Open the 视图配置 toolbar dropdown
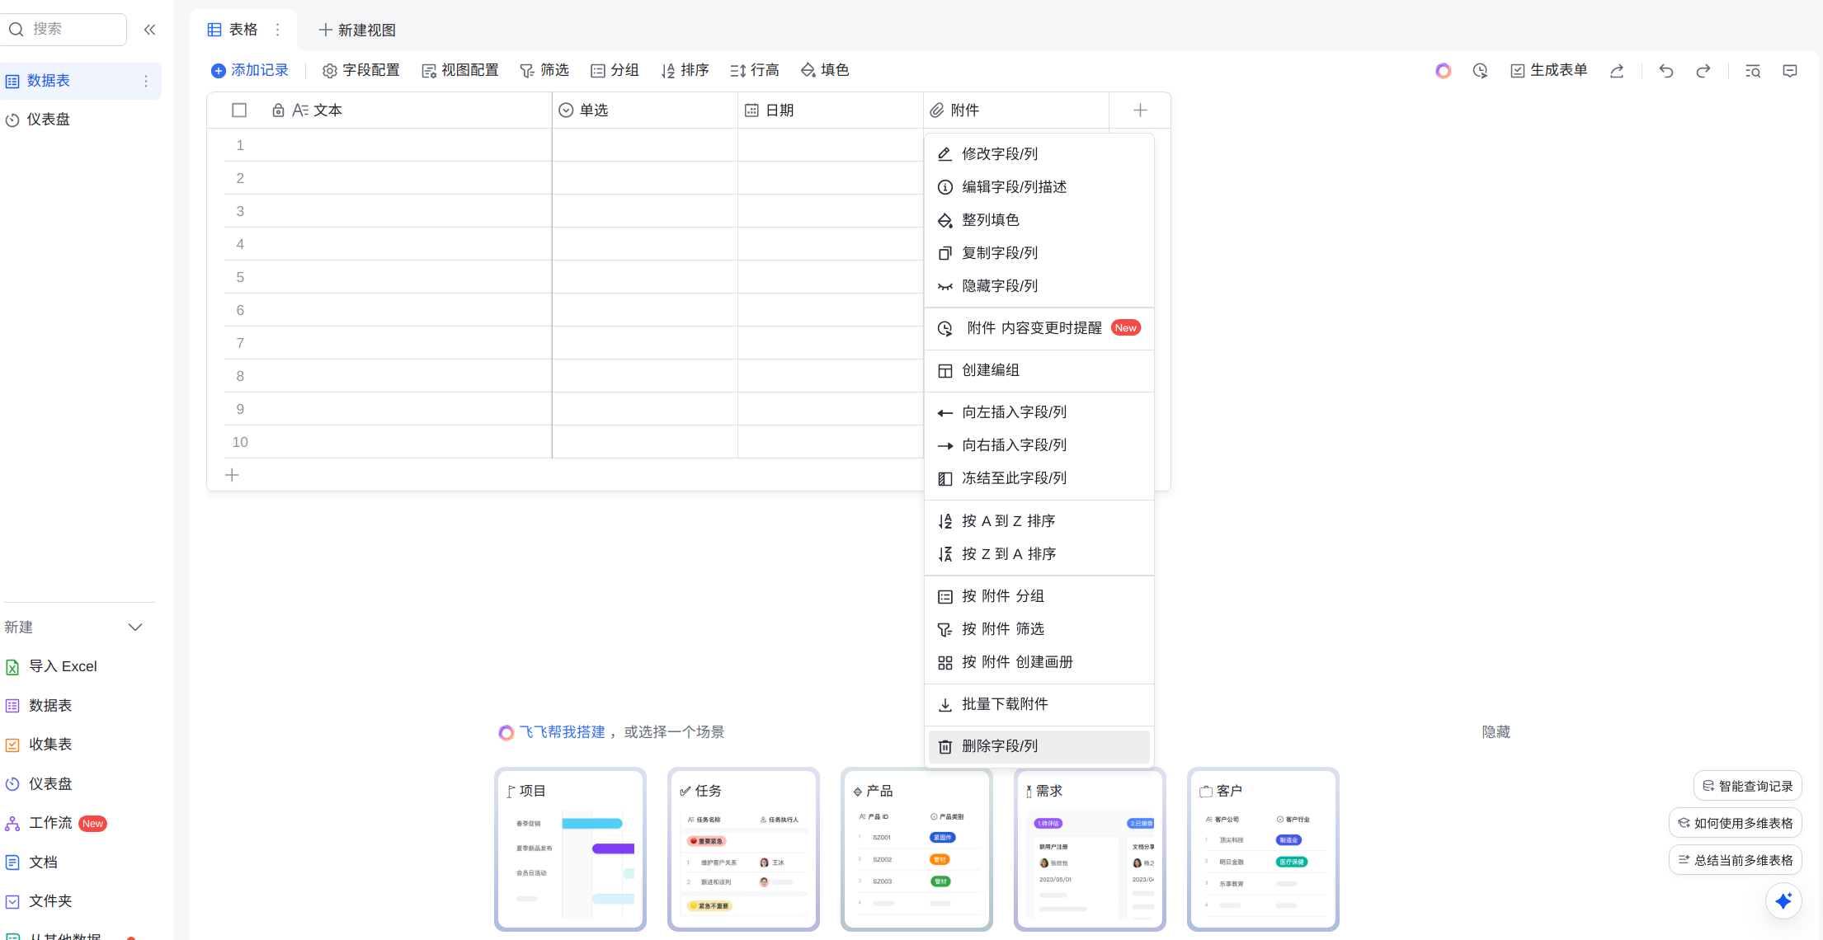Screen dimensions: 1823x940 pyautogui.click(x=460, y=71)
